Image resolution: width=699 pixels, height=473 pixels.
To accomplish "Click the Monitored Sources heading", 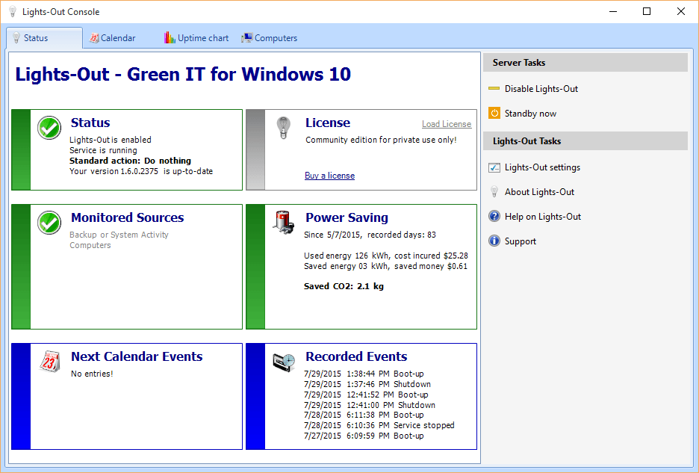I will pyautogui.click(x=128, y=217).
